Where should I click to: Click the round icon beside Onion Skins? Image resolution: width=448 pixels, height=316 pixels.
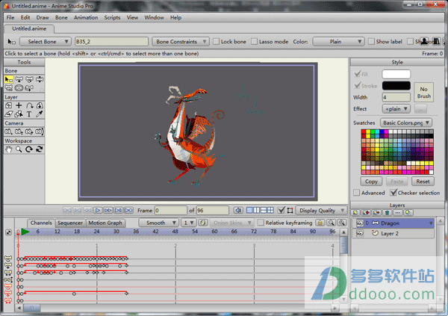pyautogui.click(x=203, y=223)
